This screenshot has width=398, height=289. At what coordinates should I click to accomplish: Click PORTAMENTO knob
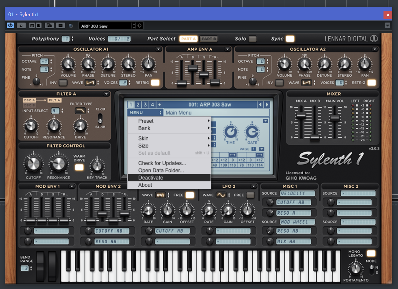[356, 269]
